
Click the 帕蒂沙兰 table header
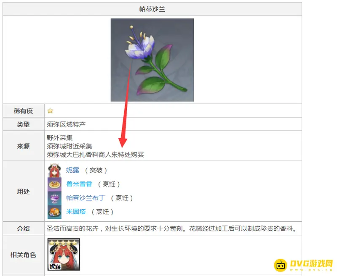coord(152,9)
